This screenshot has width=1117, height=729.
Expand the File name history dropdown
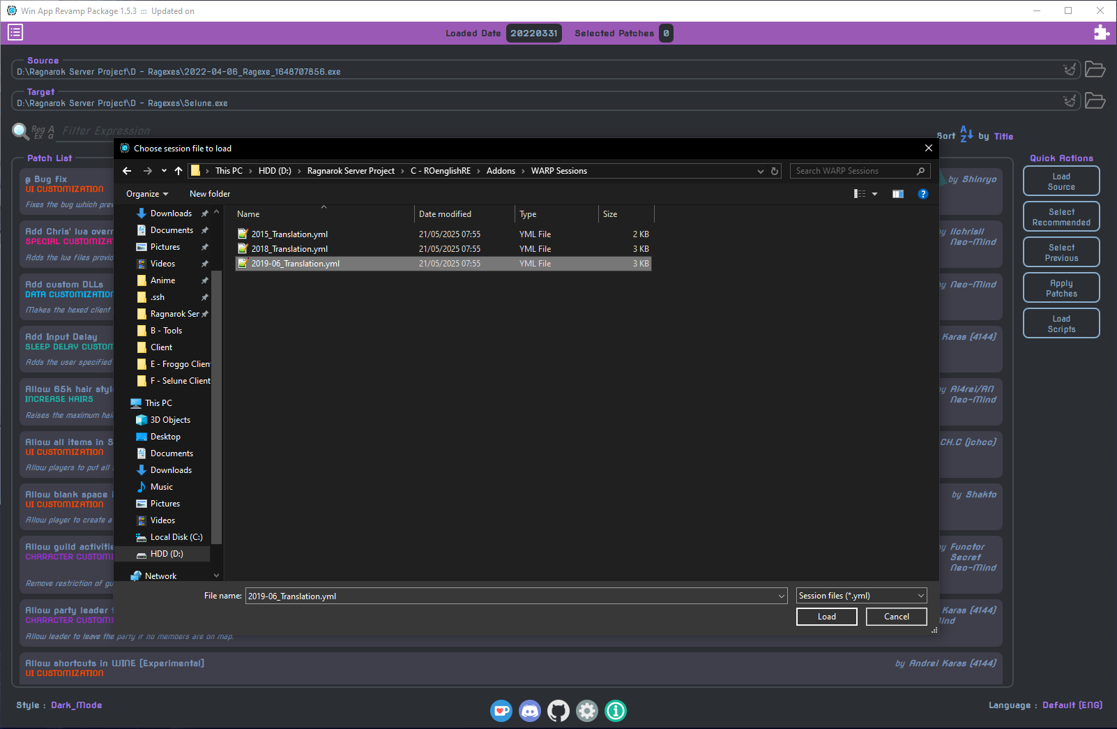pos(782,596)
